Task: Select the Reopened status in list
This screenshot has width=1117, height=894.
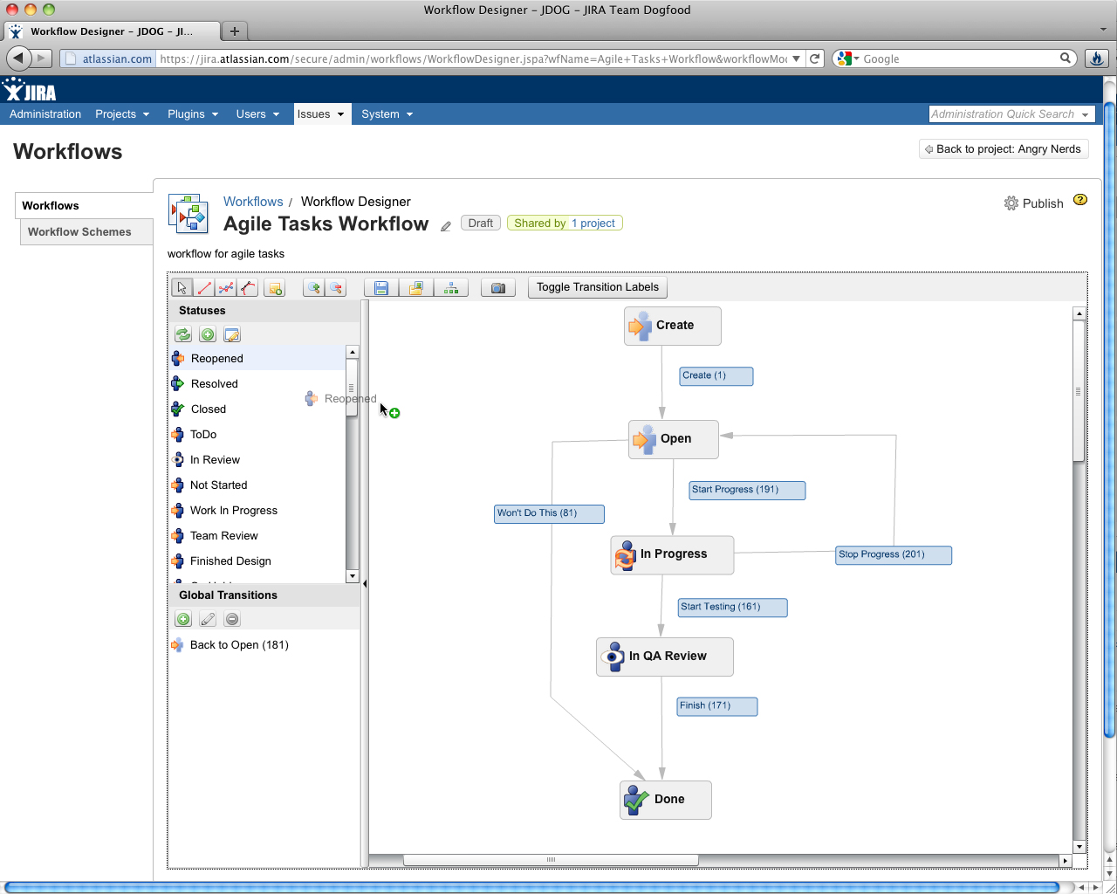Action: [x=257, y=359]
